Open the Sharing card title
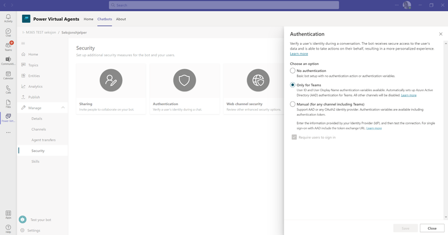Screen dimensions: 448x235 [x=86, y=104]
